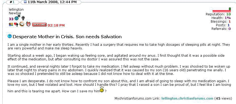236x104 pixels.
Task: Click the confused smiley emoticon in the post
Action: (102, 90)
